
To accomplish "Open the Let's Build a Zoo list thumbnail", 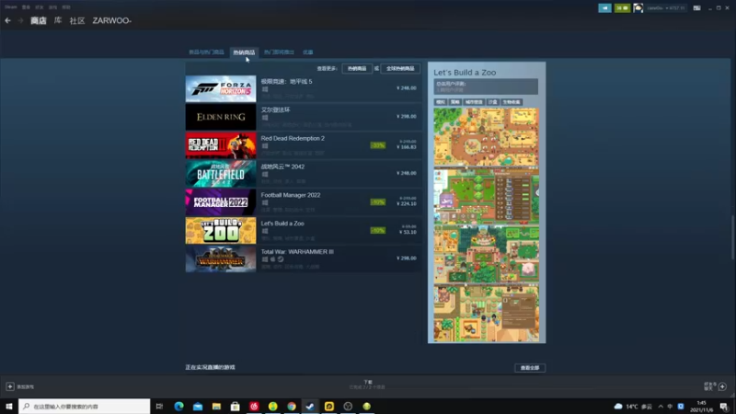I will (221, 231).
